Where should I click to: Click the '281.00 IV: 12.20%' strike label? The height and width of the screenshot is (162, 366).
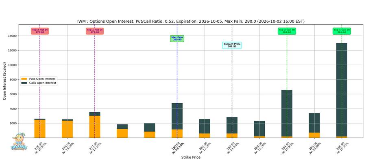pos(205,147)
